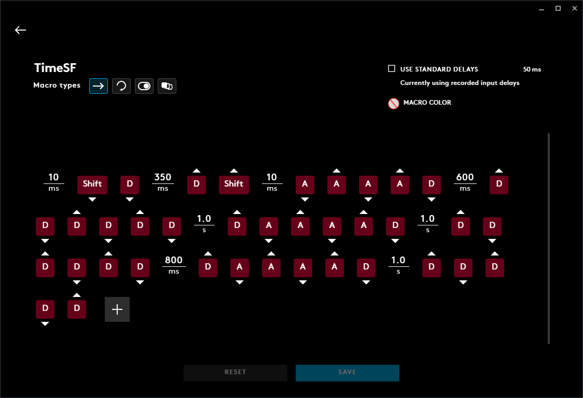Select the second Shift key-up event
583x398 pixels.
coord(233,184)
